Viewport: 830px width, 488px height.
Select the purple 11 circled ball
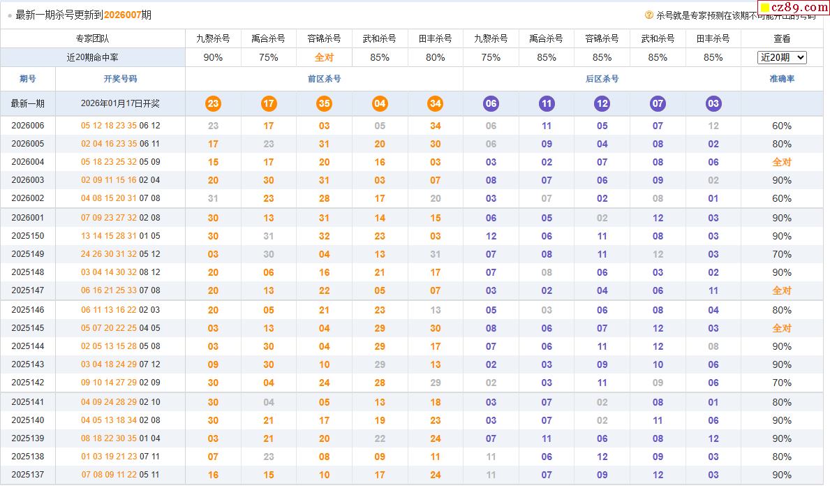point(547,104)
